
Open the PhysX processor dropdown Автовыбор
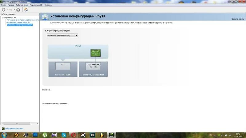[x=62, y=36]
